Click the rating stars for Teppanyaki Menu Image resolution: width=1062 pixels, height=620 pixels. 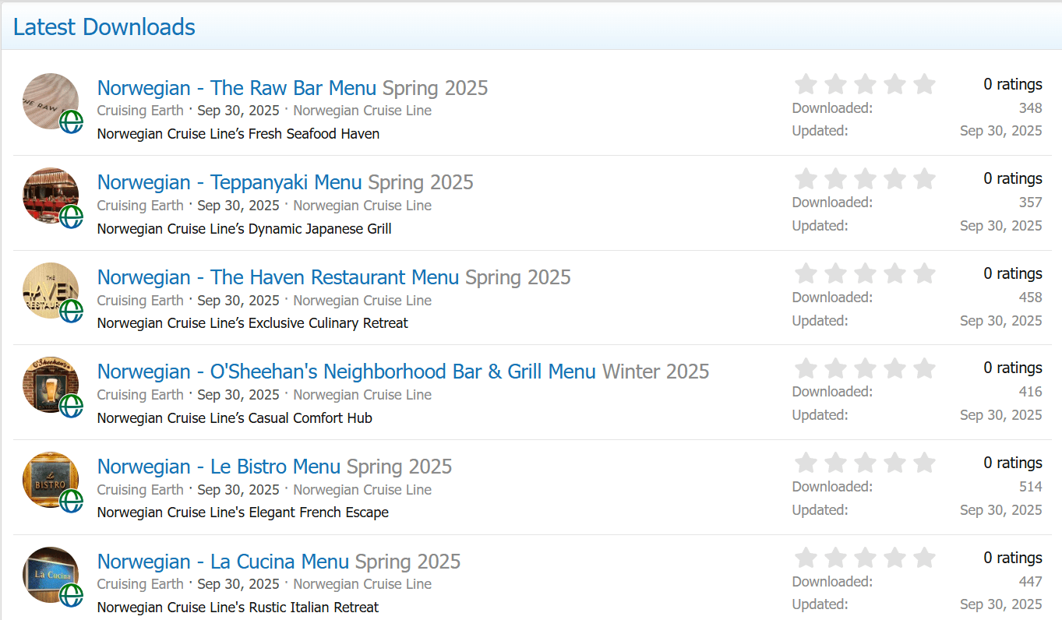(865, 179)
